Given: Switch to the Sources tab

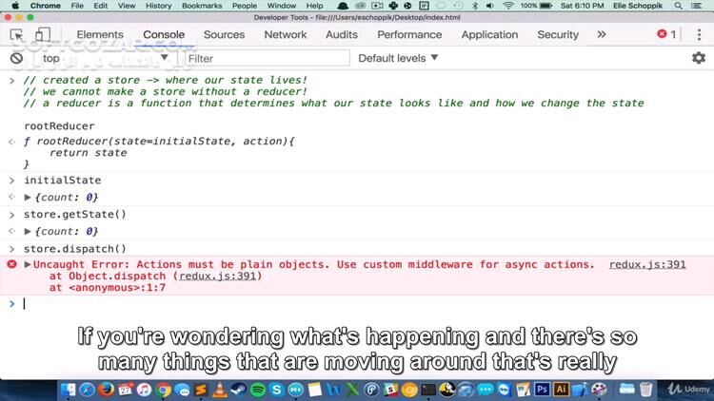Looking at the screenshot, I should click(224, 35).
